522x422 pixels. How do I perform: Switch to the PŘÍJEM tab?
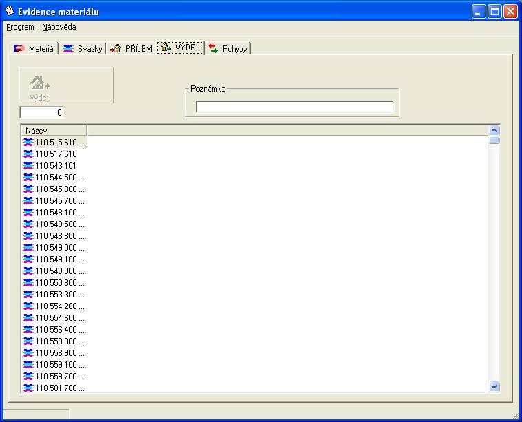point(131,49)
